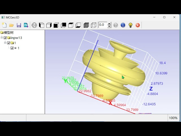Click the -12.6405 axis value

[x=149, y=104]
